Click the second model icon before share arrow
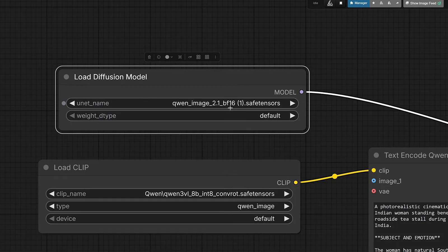Image resolution: width=448 pixels, height=252 pixels. click(389, 3)
